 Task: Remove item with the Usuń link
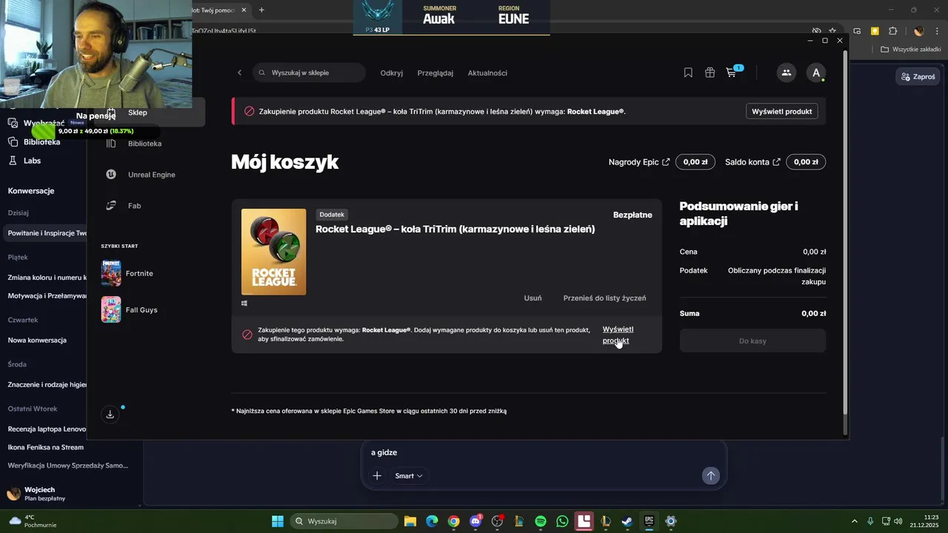coord(533,298)
